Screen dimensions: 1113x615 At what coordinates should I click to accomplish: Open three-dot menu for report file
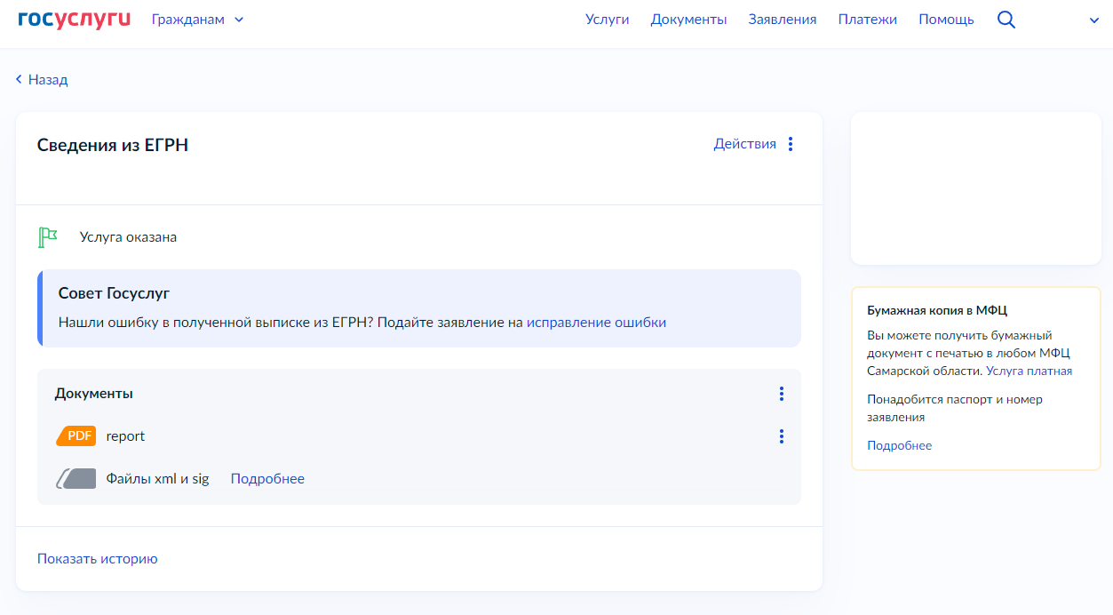point(782,436)
